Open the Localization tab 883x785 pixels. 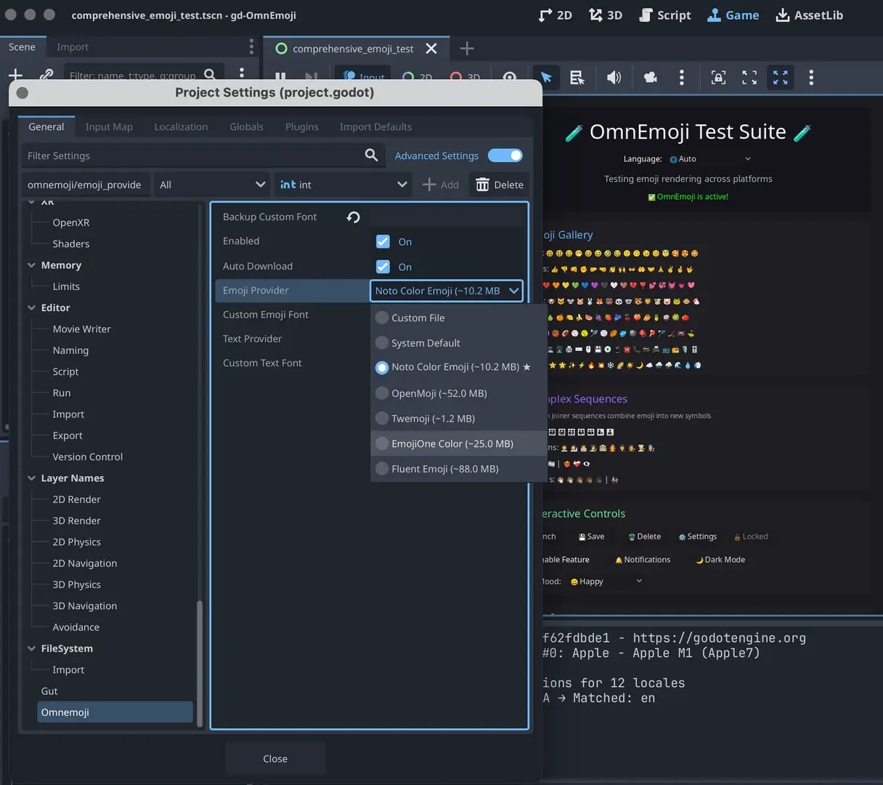point(181,126)
